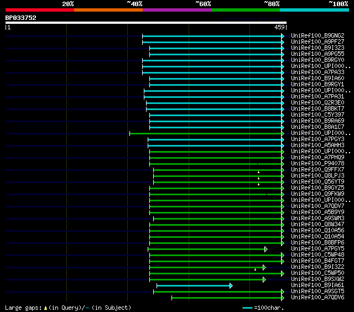
Task: Select the UniRef100_C5WP48 label
Action: pyautogui.click(x=317, y=255)
